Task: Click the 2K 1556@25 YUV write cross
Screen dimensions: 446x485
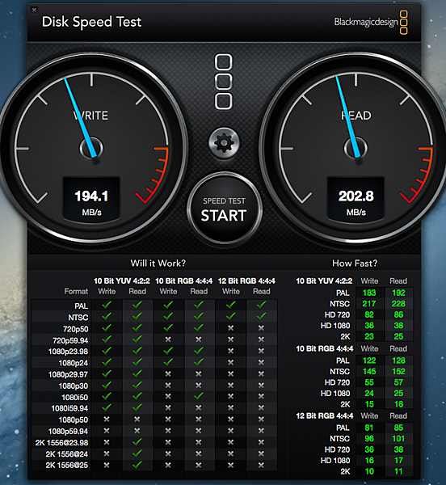Action: tap(107, 465)
